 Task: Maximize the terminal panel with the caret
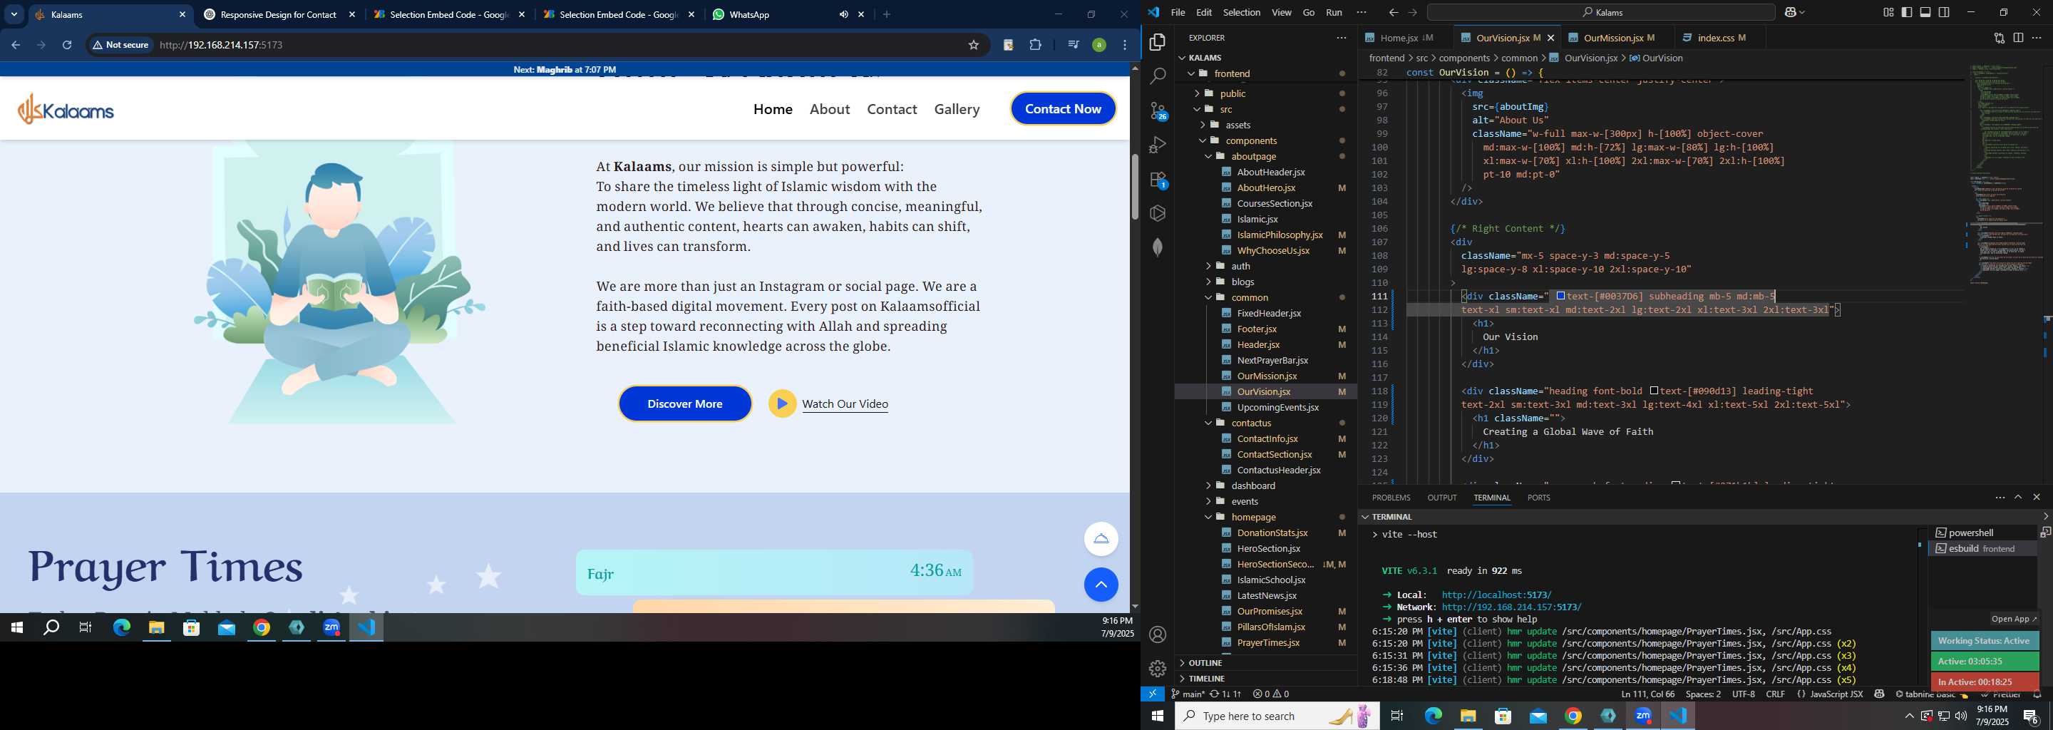[x=2018, y=498]
